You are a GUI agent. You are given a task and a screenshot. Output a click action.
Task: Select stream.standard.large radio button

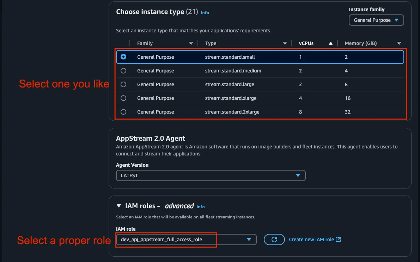[x=123, y=84]
